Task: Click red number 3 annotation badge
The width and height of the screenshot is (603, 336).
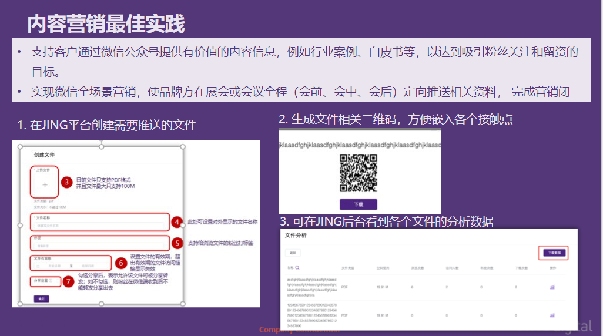Action: (x=67, y=182)
